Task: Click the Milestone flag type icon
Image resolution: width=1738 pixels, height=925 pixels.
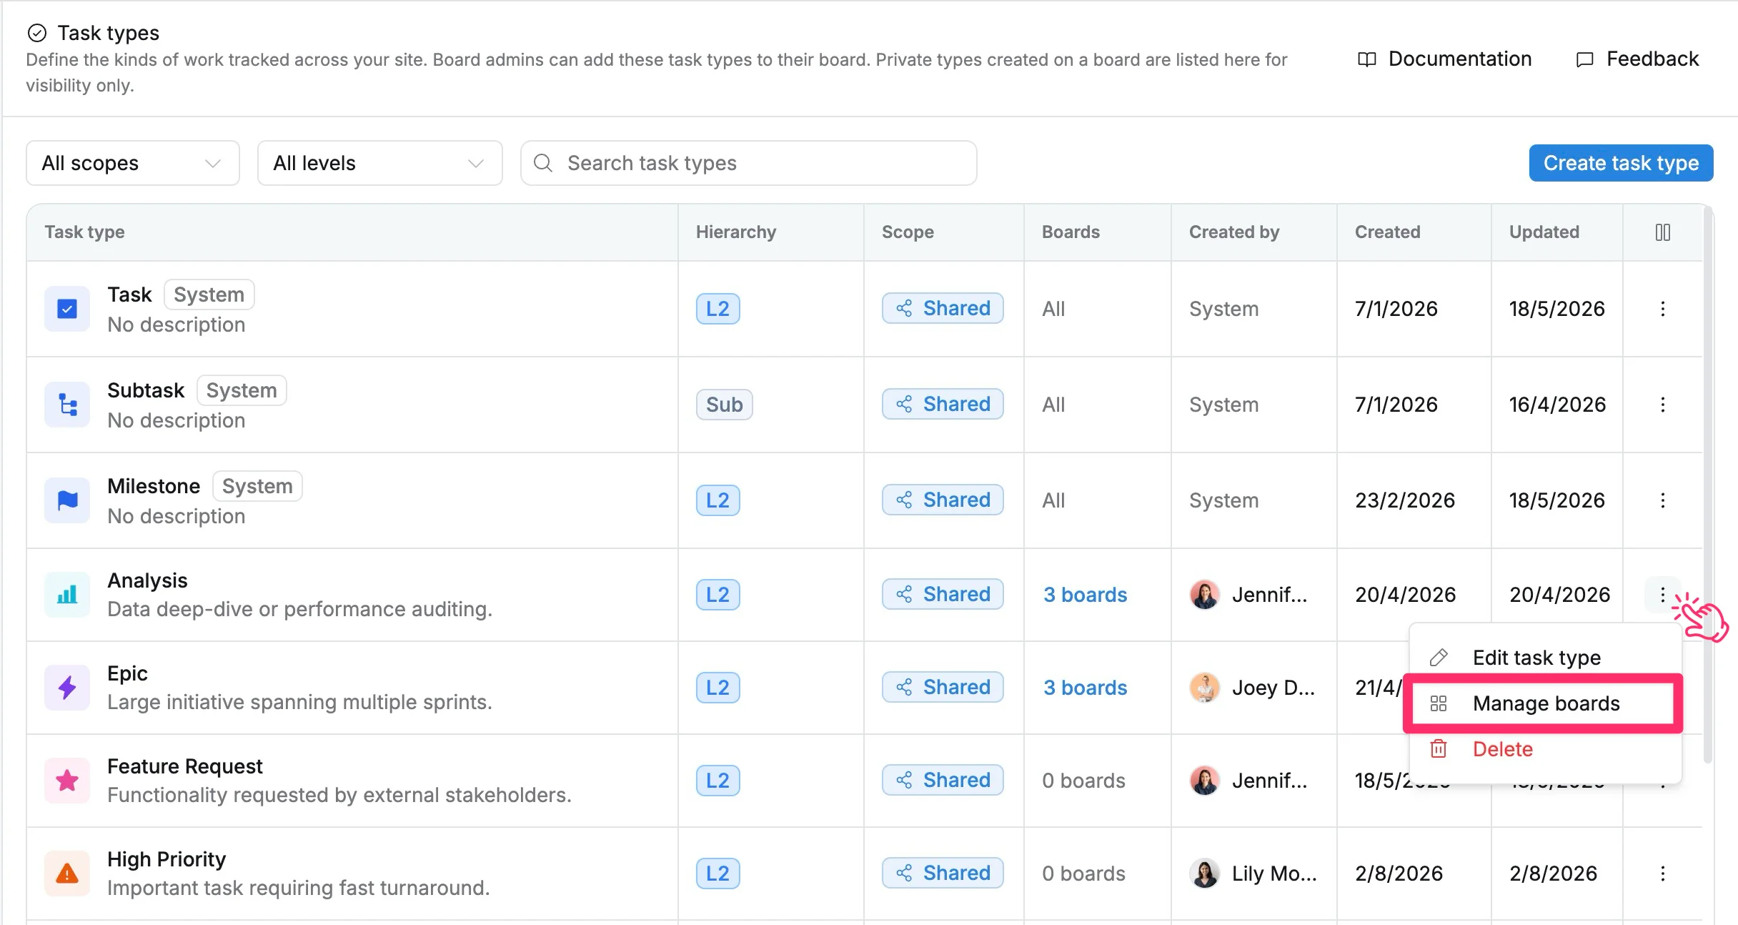Action: [x=67, y=500]
